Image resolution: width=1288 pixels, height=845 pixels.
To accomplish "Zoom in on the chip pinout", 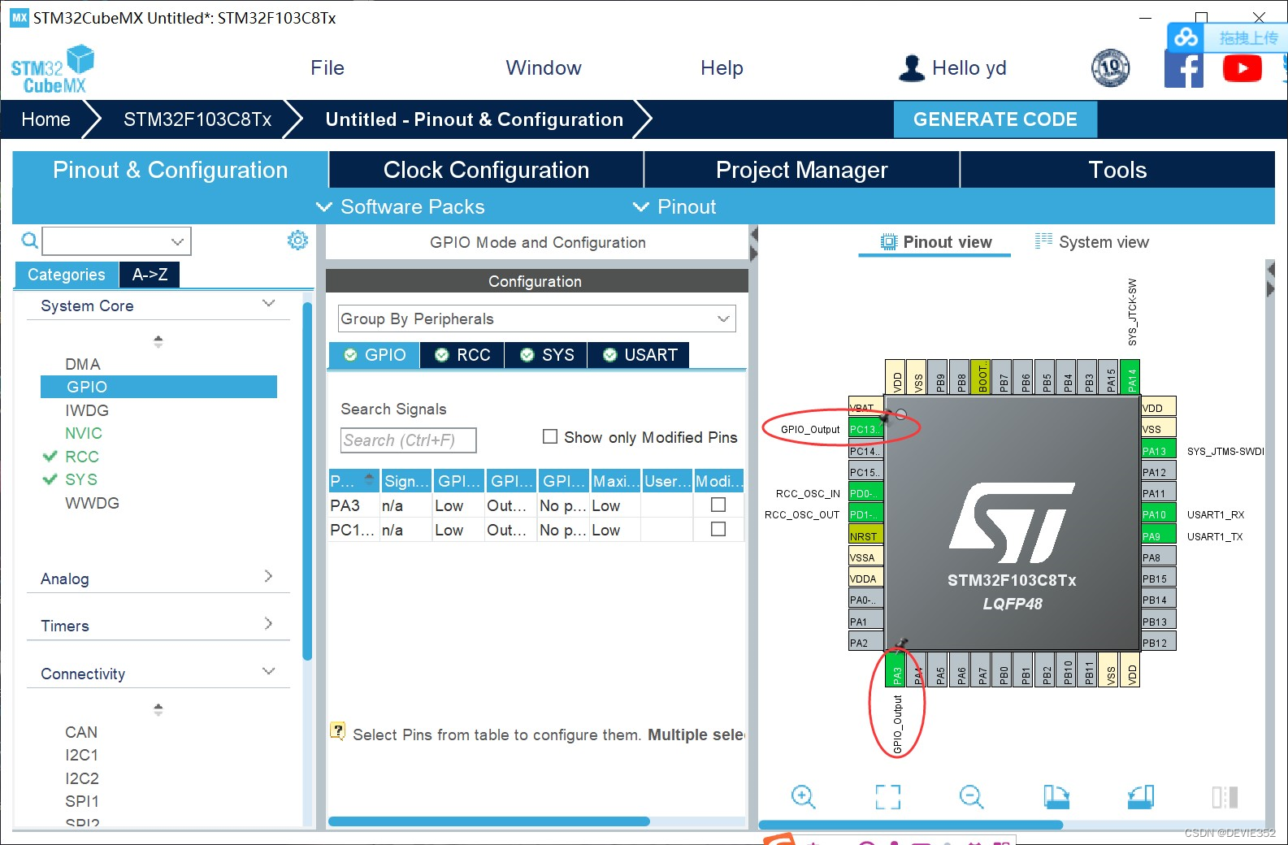I will point(803,797).
